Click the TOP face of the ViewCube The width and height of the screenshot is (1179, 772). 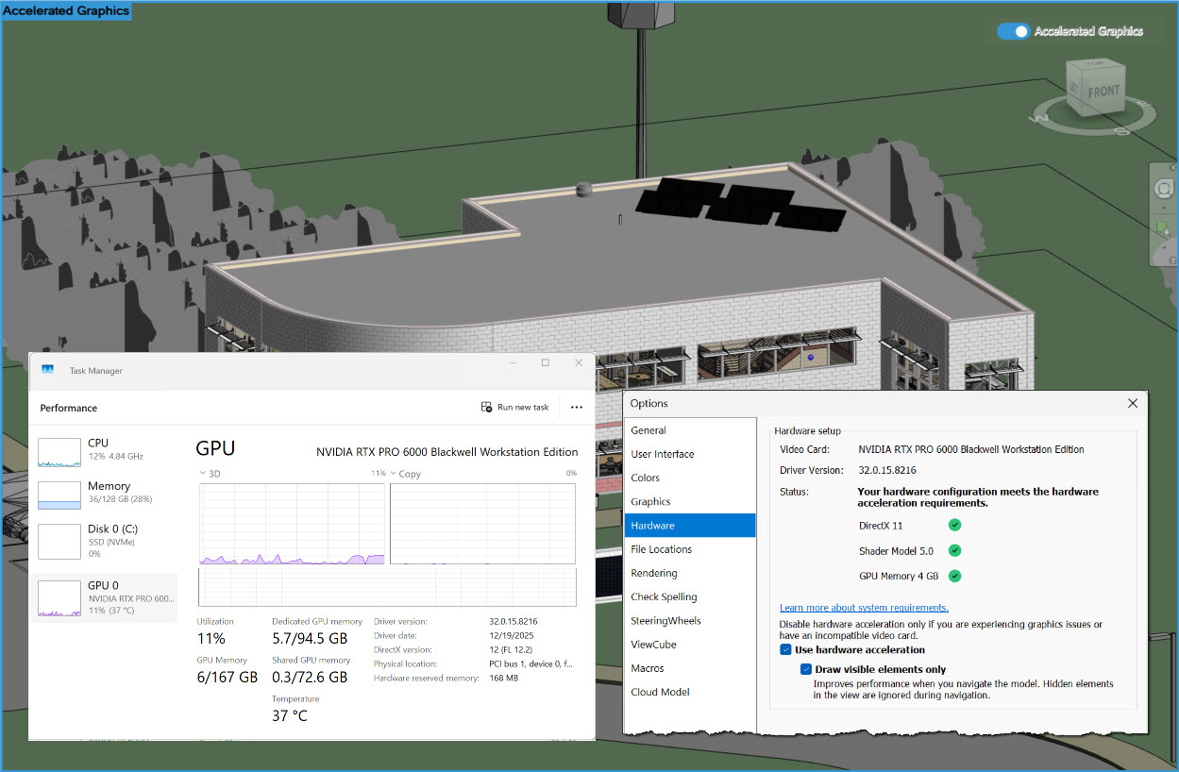click(x=1096, y=63)
